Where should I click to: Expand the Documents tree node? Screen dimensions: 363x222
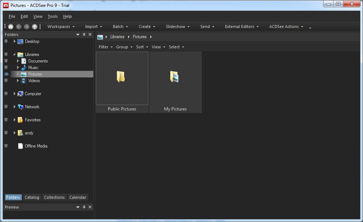18,61
